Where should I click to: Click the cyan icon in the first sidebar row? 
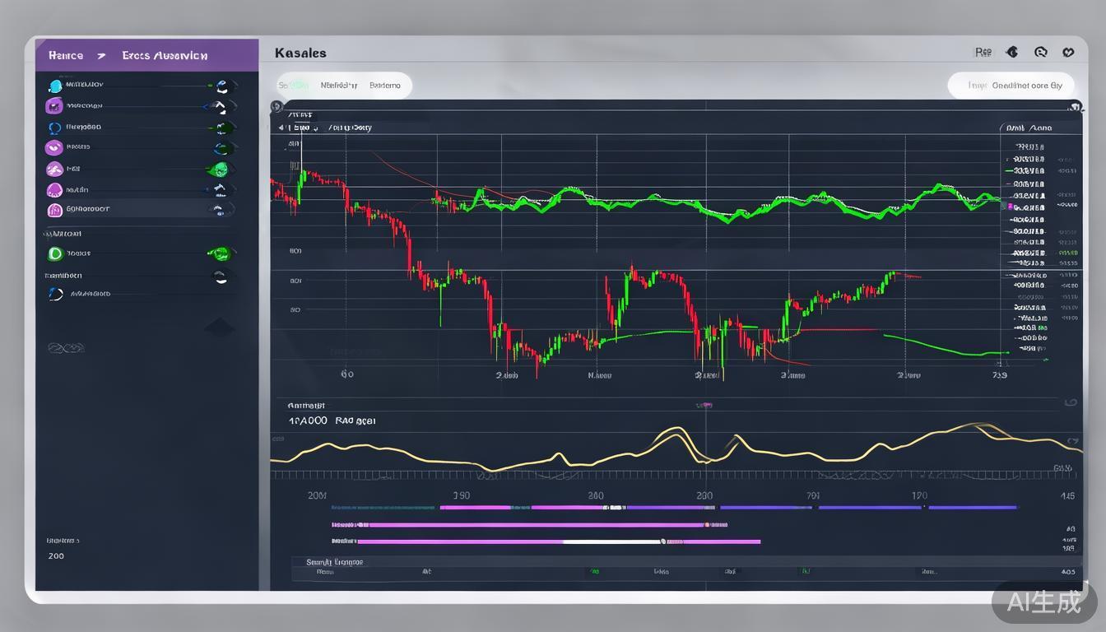[x=55, y=85]
